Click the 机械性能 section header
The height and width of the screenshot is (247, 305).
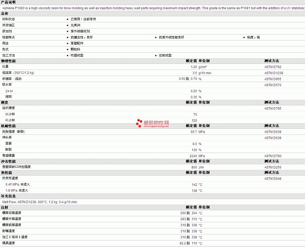(8, 126)
